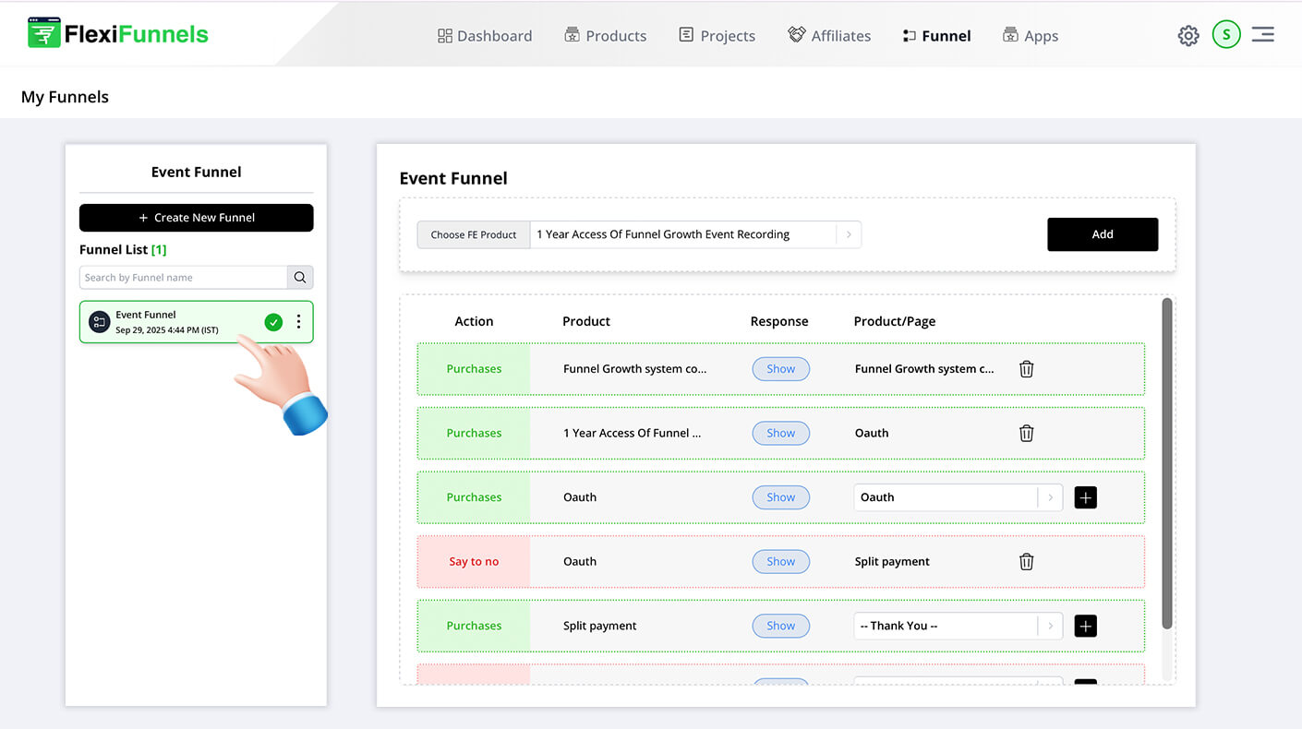Image resolution: width=1302 pixels, height=729 pixels.
Task: Open the settings gear icon
Action: [1187, 36]
